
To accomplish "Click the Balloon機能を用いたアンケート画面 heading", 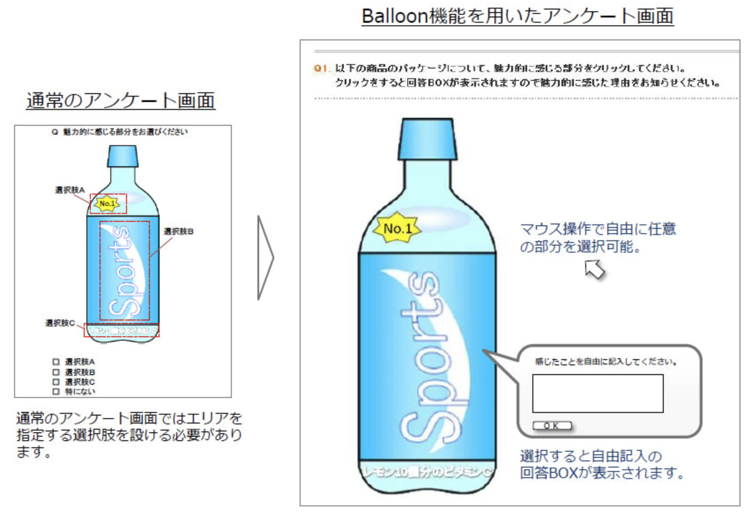I will [x=517, y=16].
